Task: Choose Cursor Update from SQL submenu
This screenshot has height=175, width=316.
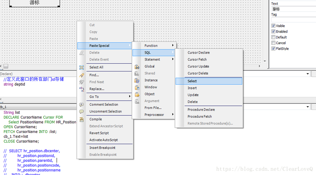Action: [209, 66]
